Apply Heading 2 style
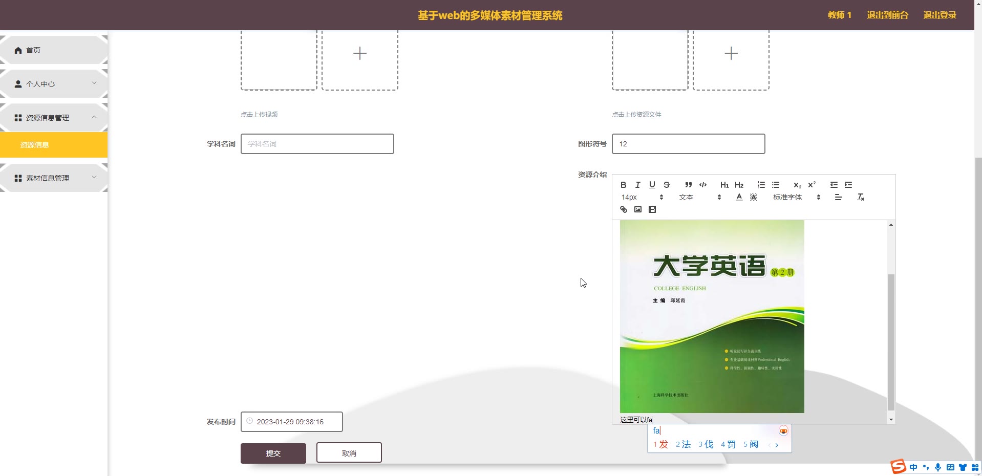This screenshot has height=476, width=982. coord(739,185)
